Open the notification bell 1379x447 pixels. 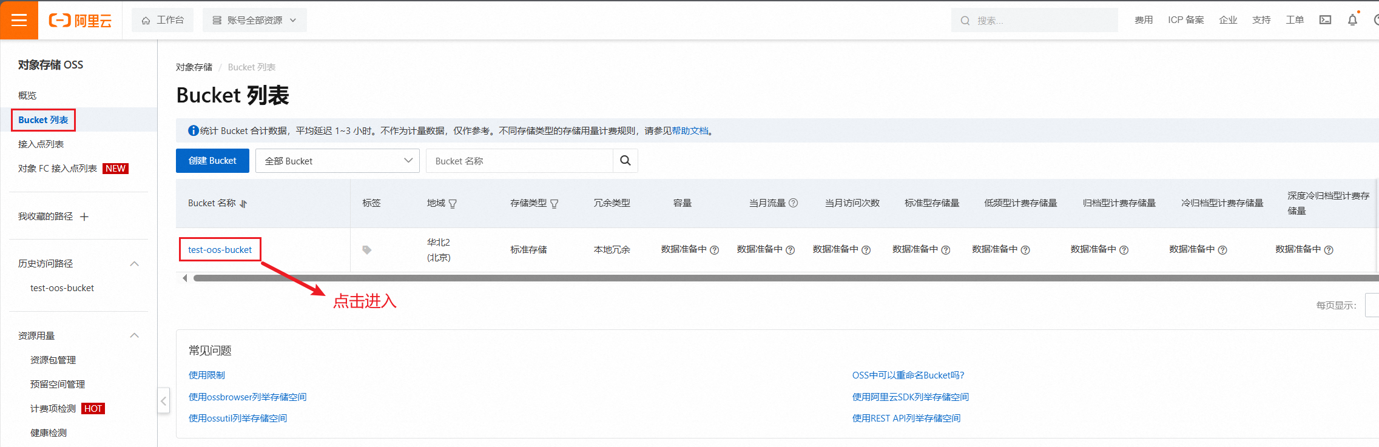click(1352, 20)
